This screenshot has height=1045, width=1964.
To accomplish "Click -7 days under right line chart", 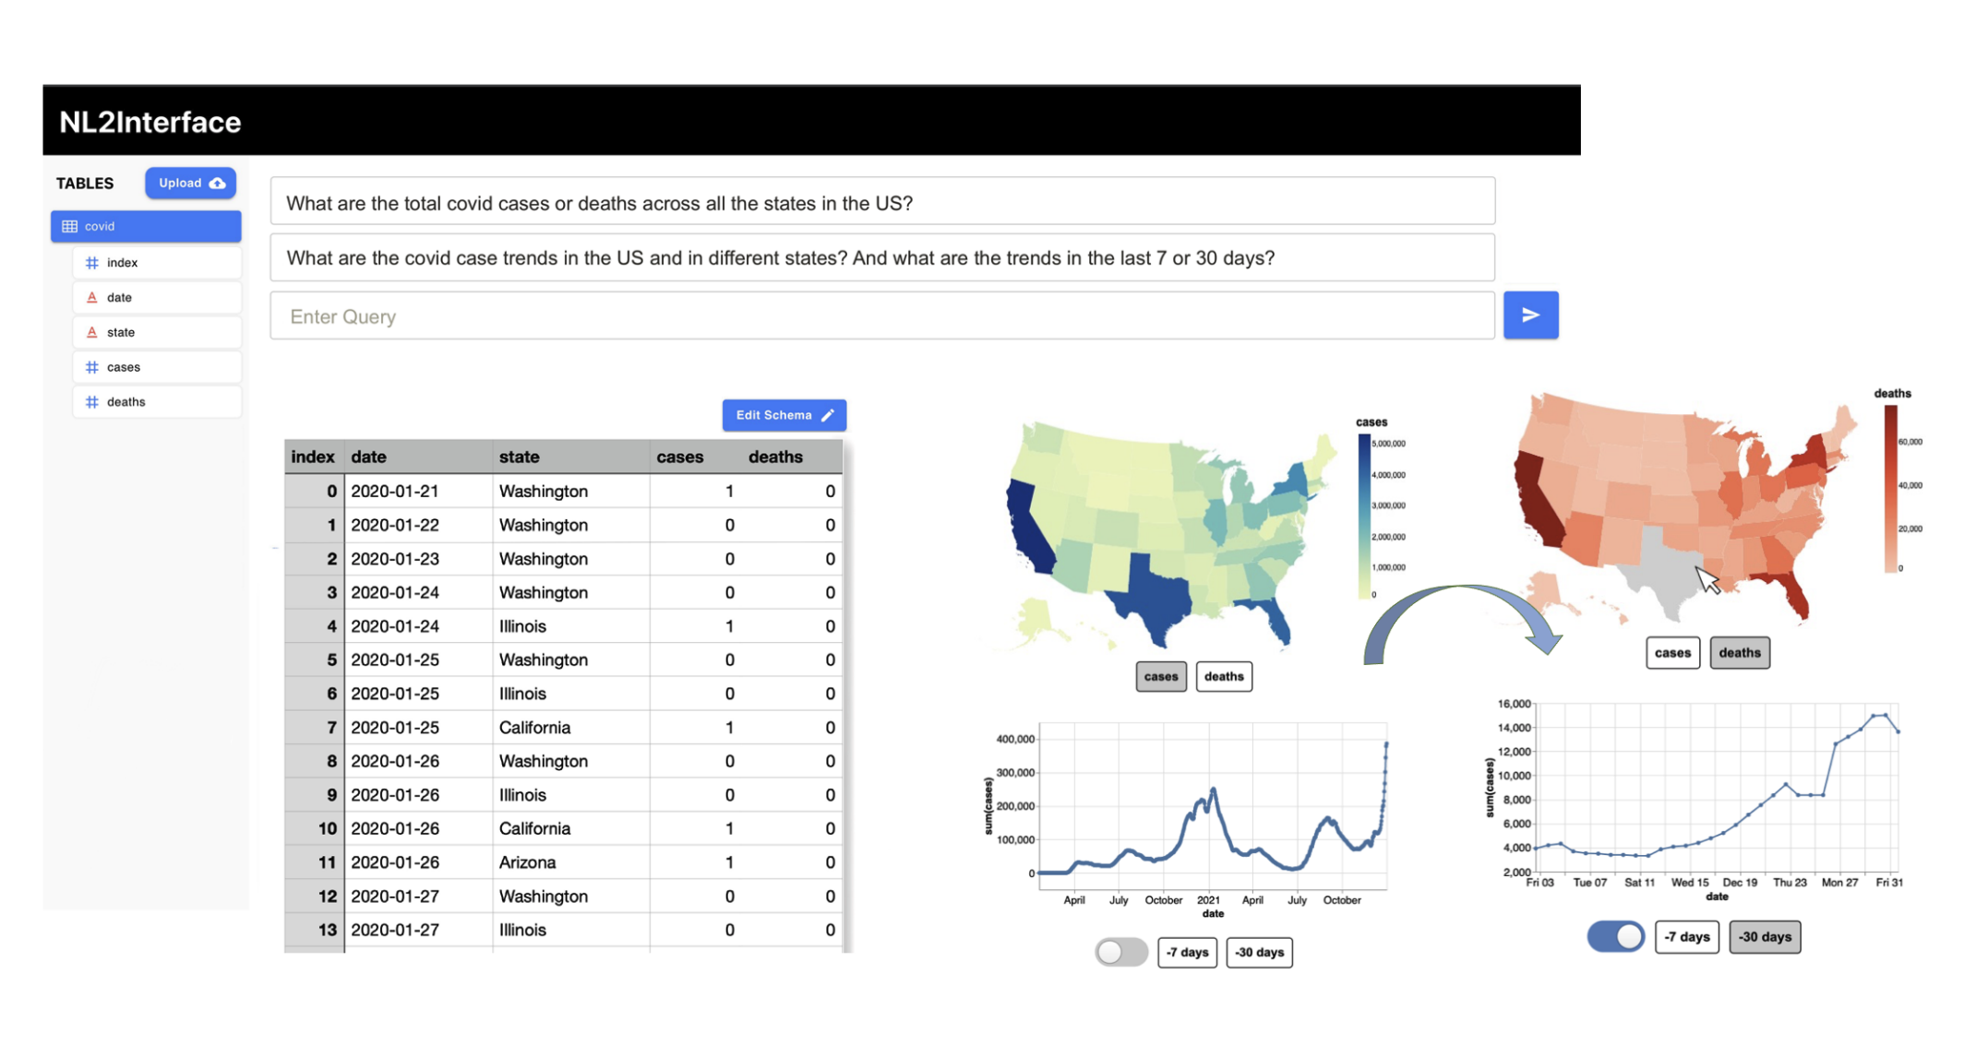I will click(1686, 936).
